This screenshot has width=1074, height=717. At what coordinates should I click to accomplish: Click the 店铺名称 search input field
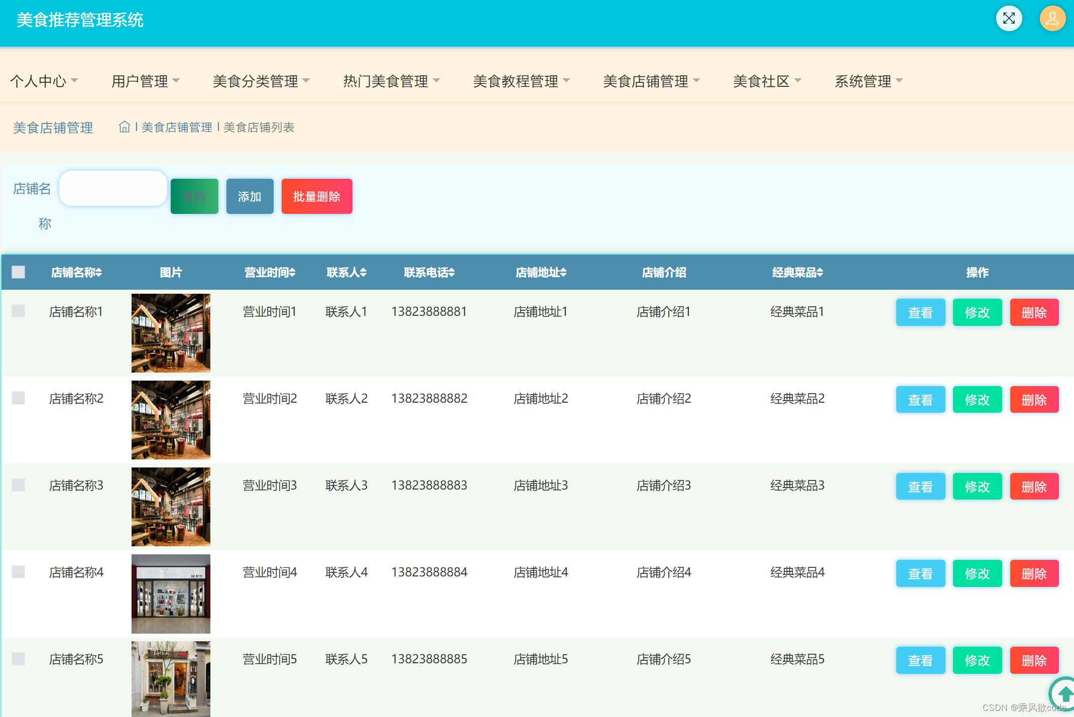[113, 188]
